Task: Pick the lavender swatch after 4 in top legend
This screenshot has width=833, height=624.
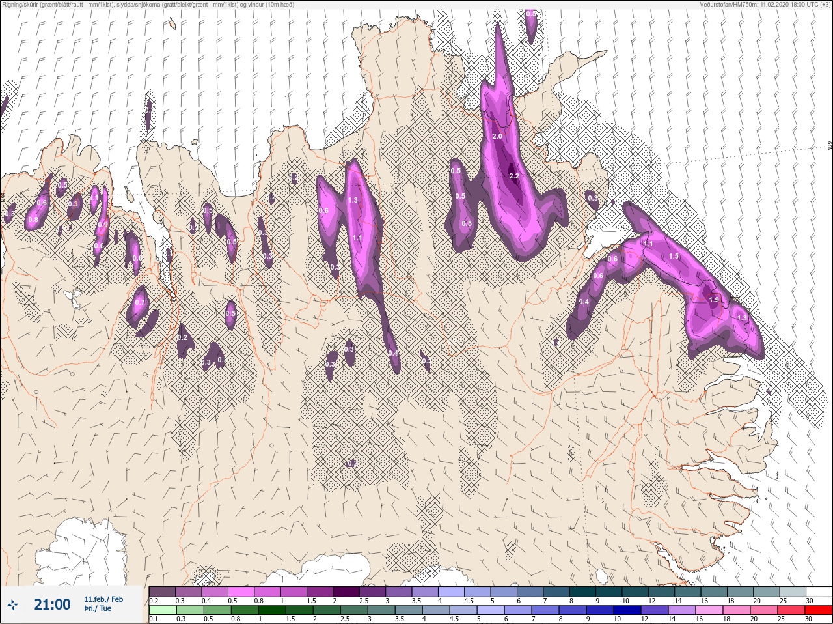Action: pyautogui.click(x=451, y=592)
